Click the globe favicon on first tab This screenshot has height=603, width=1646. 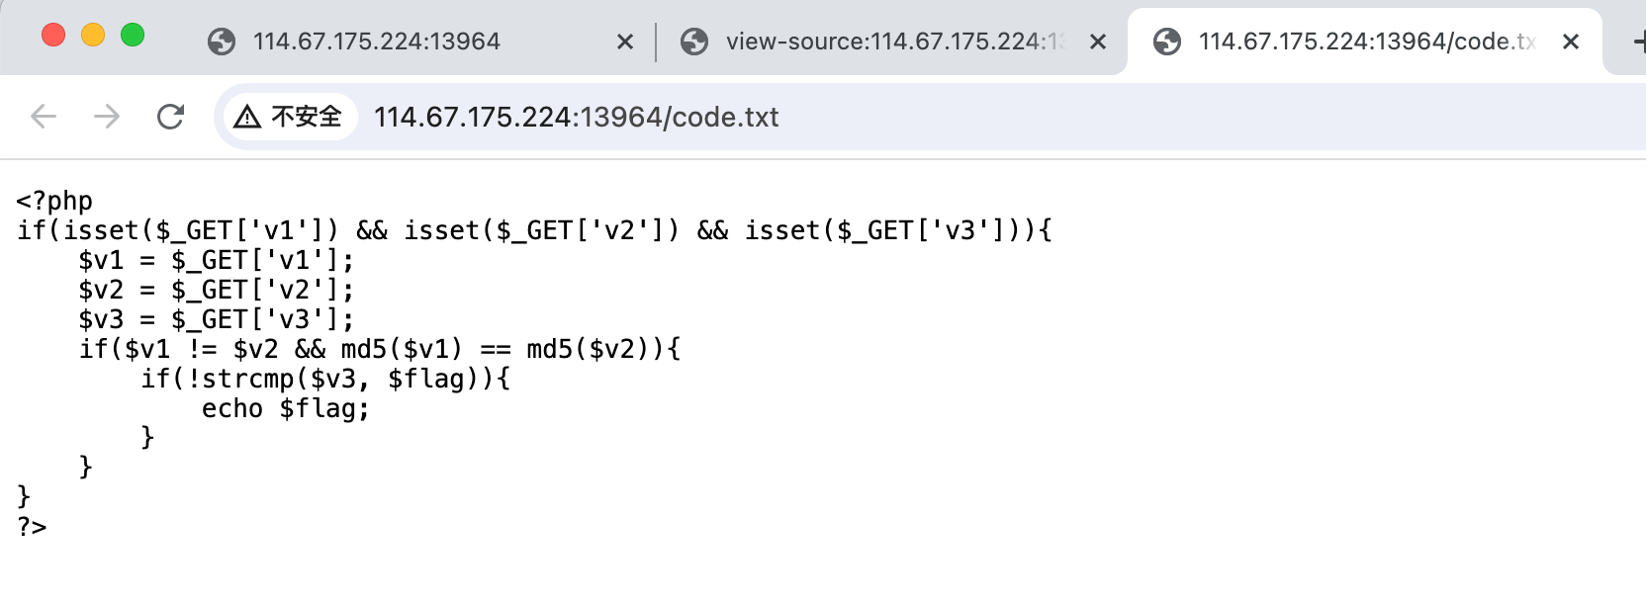(x=222, y=42)
